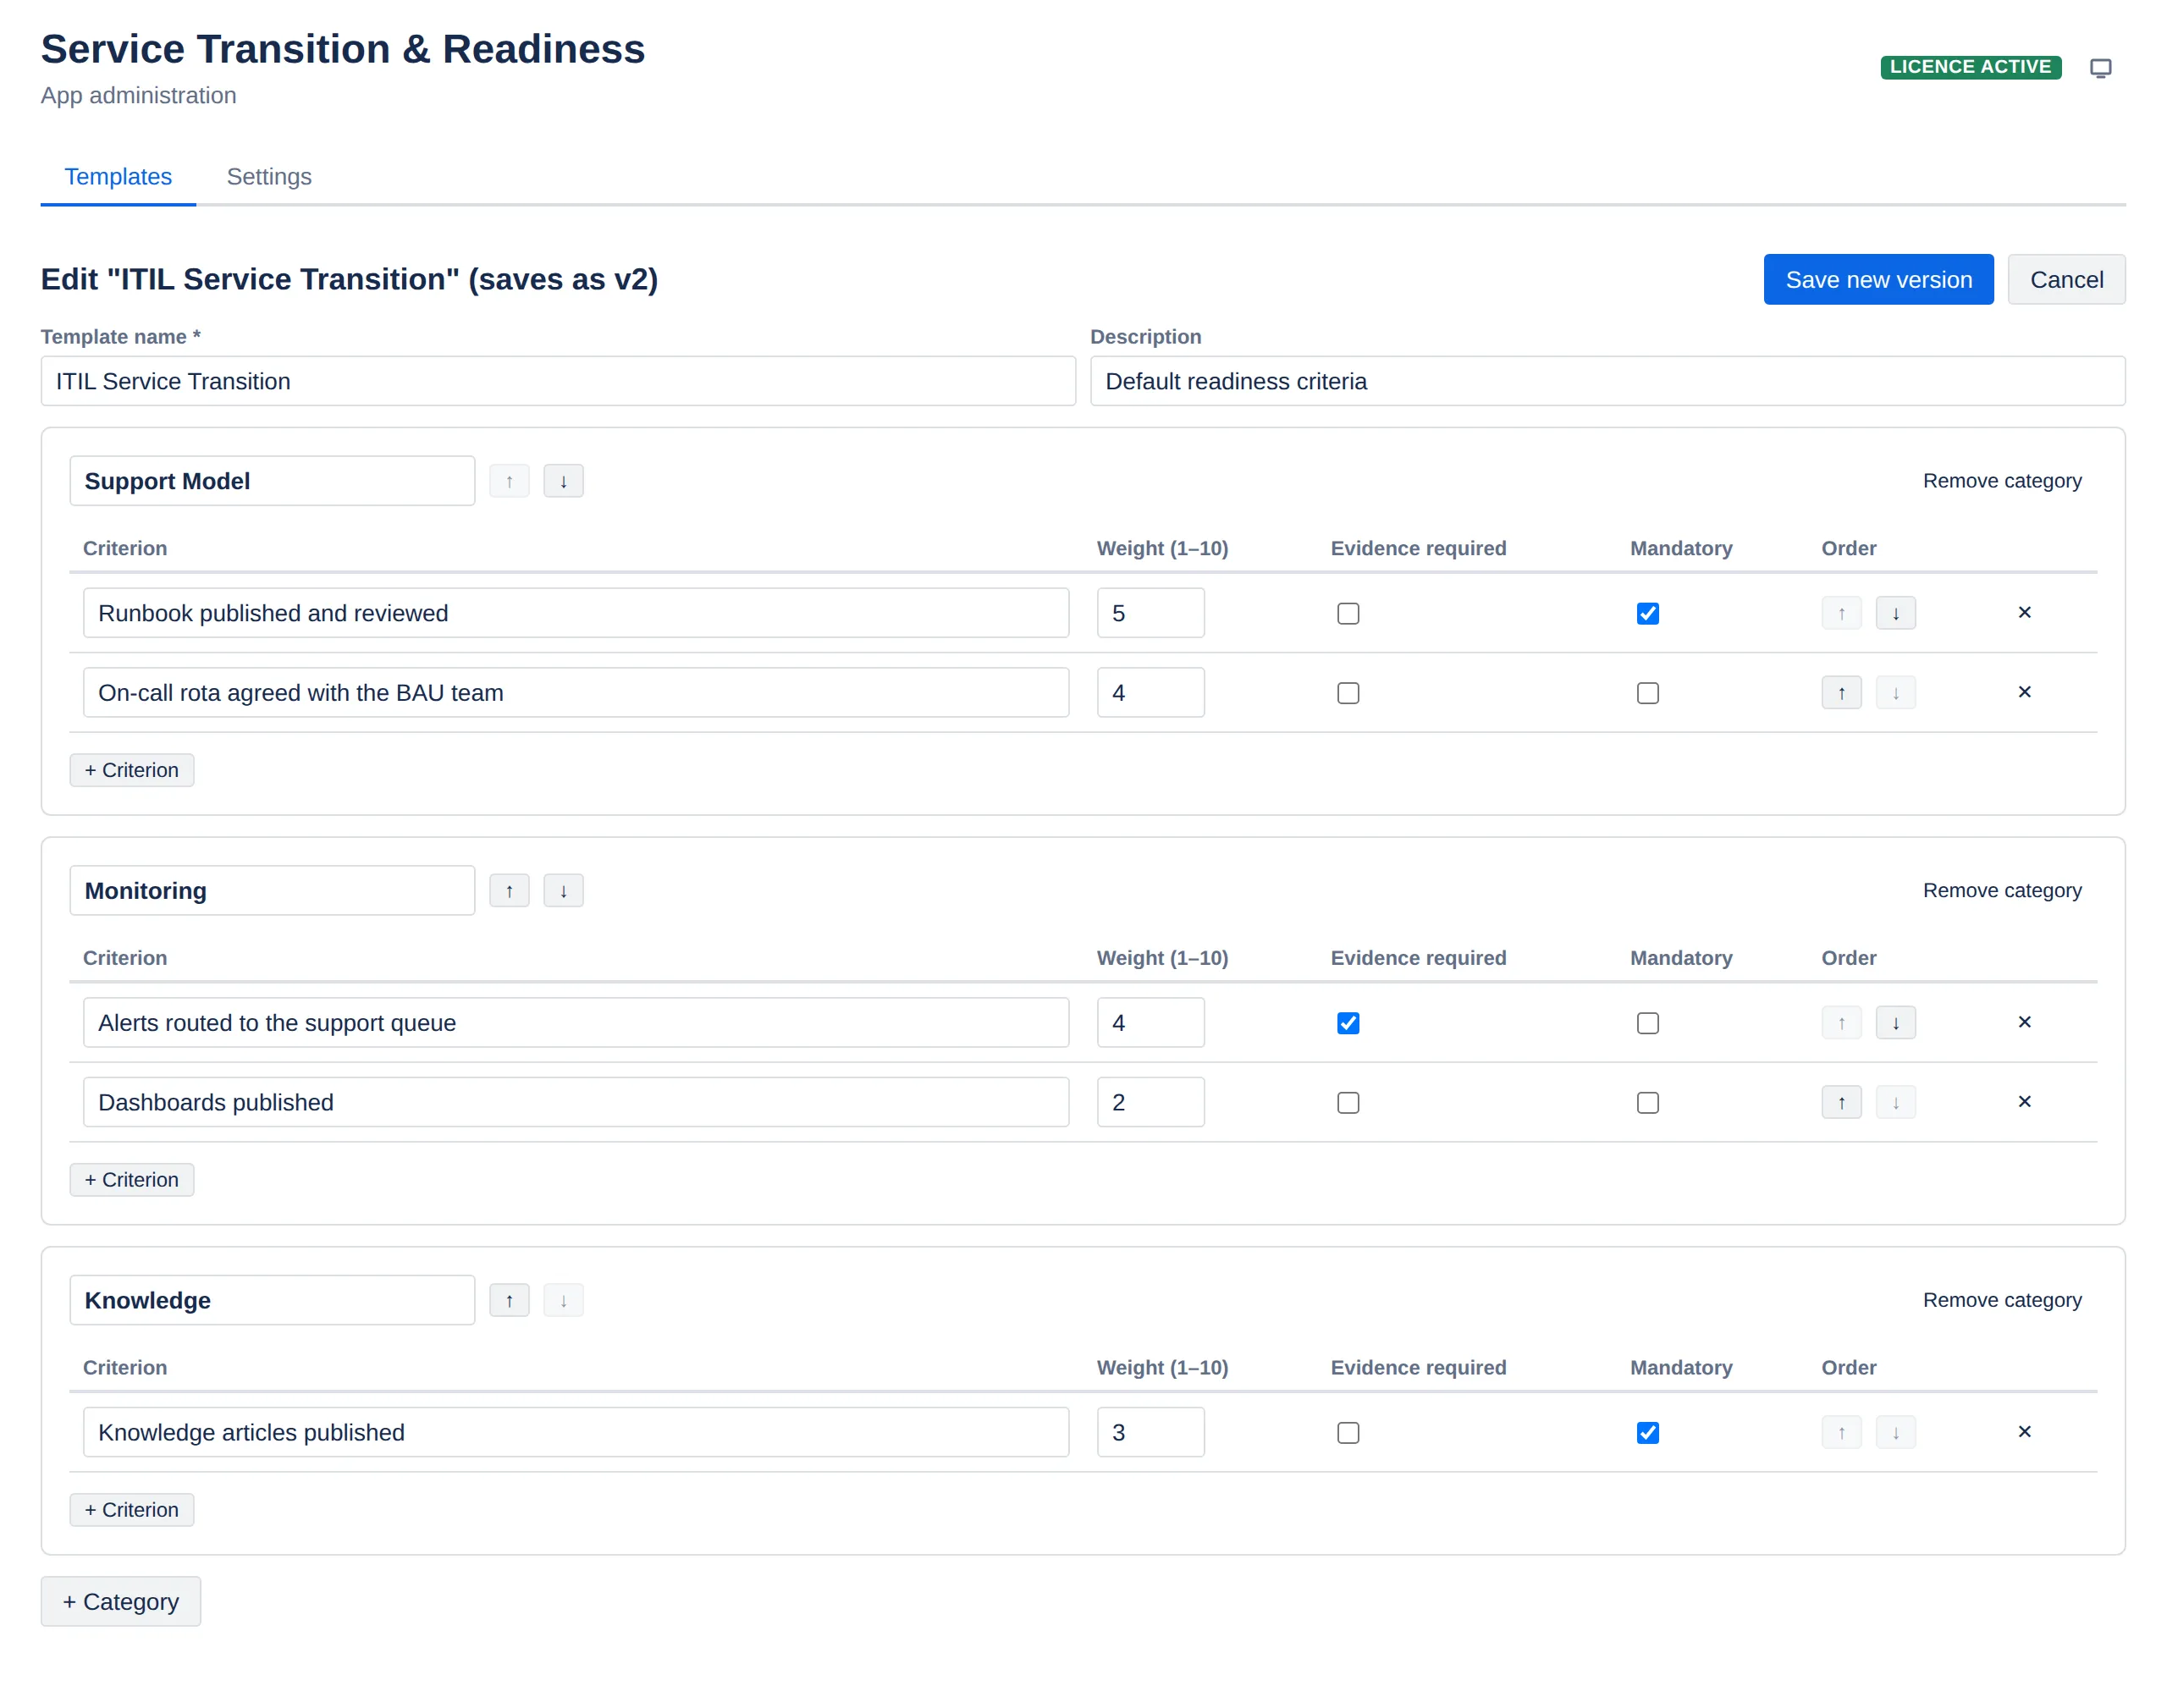The width and height of the screenshot is (2167, 1708).
Task: Delete the Dashboards published criterion
Action: 2024,1101
